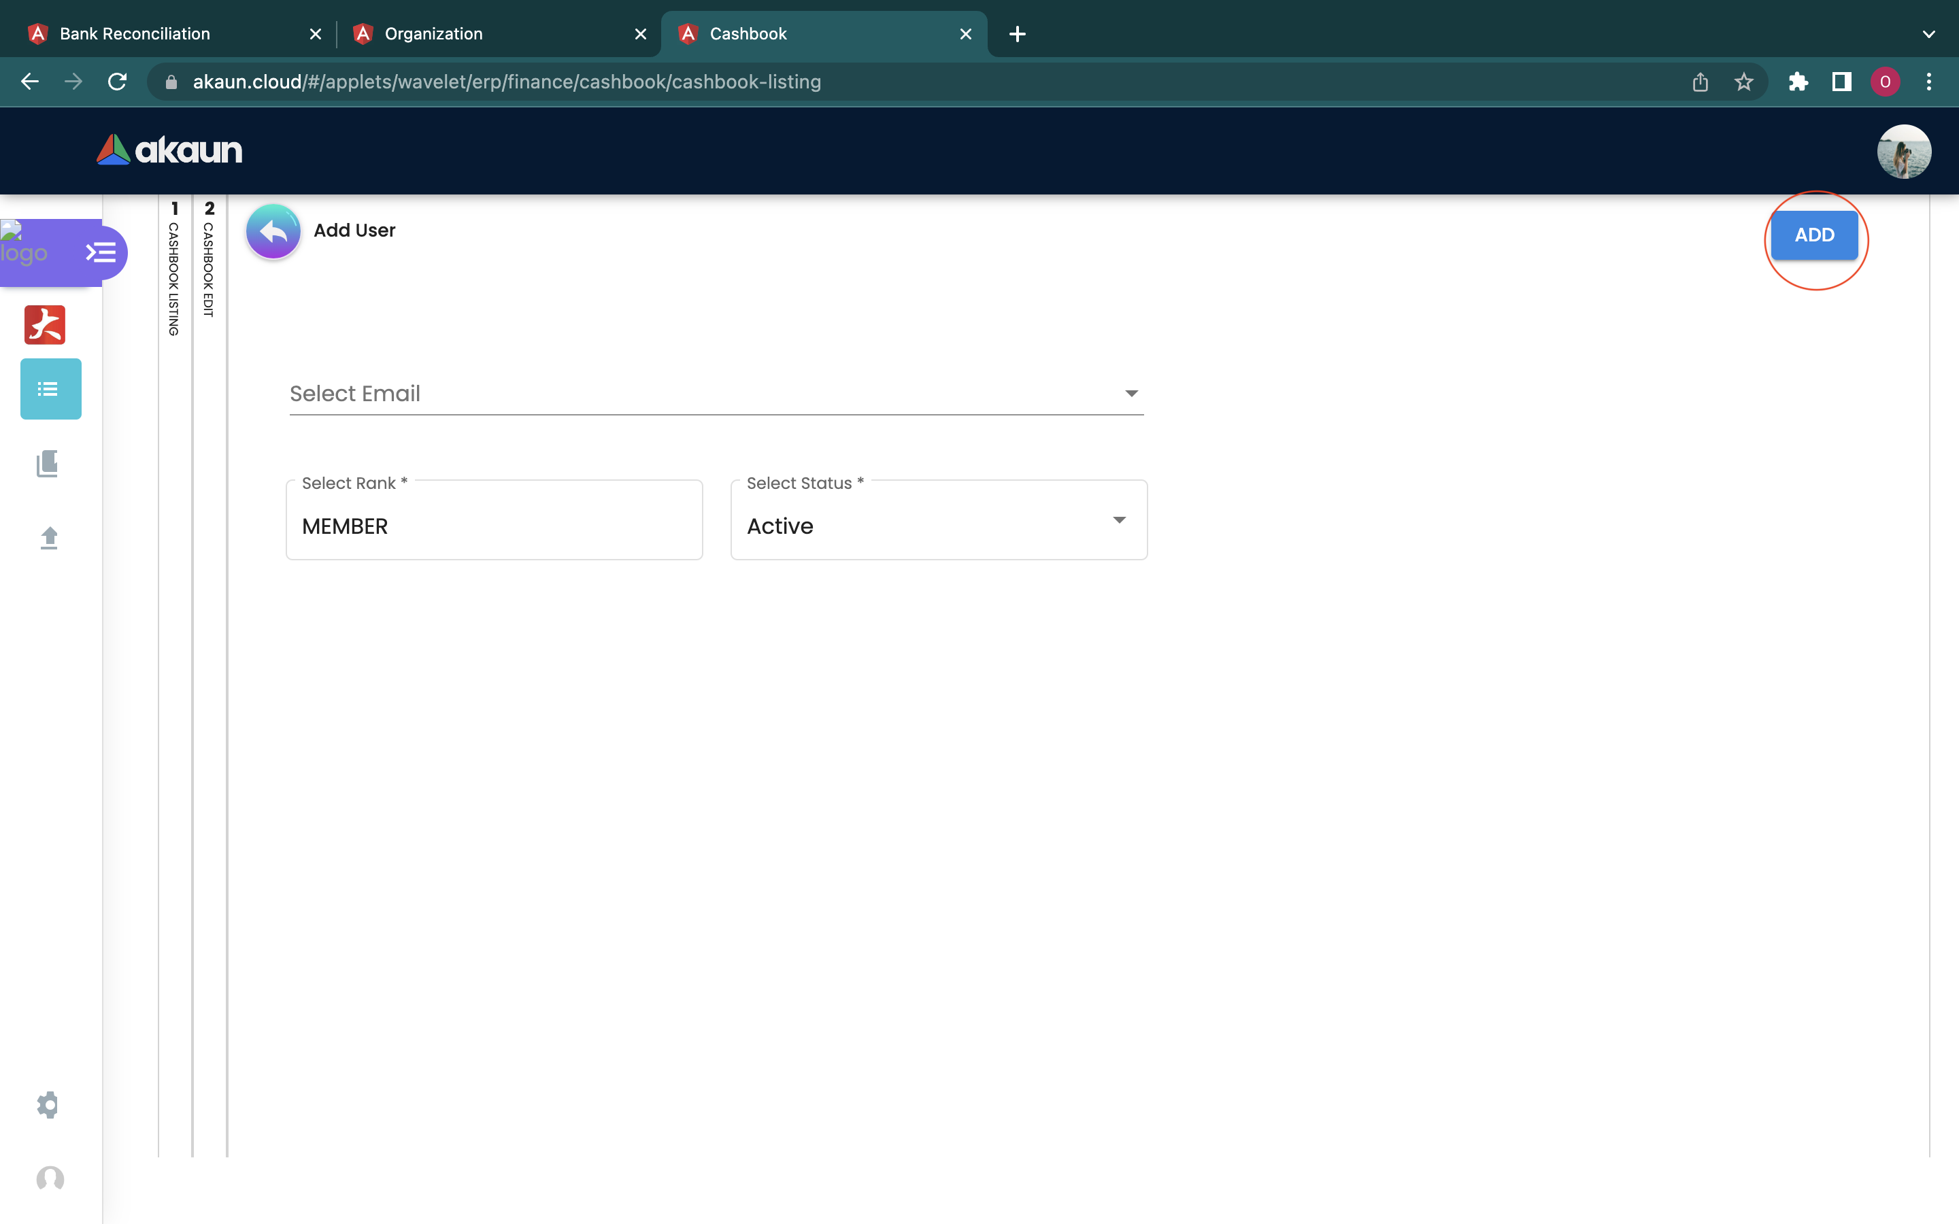The width and height of the screenshot is (1959, 1224).
Task: Switch to the Cashbook Listing vertical tab
Action: (x=174, y=271)
